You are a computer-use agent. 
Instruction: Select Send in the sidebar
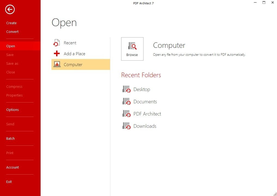click(x=10, y=124)
